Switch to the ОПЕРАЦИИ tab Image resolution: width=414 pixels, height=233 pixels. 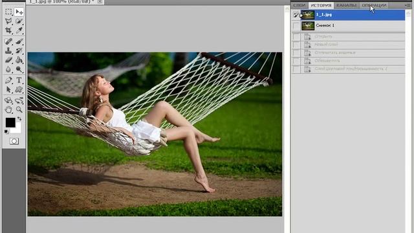click(x=374, y=5)
